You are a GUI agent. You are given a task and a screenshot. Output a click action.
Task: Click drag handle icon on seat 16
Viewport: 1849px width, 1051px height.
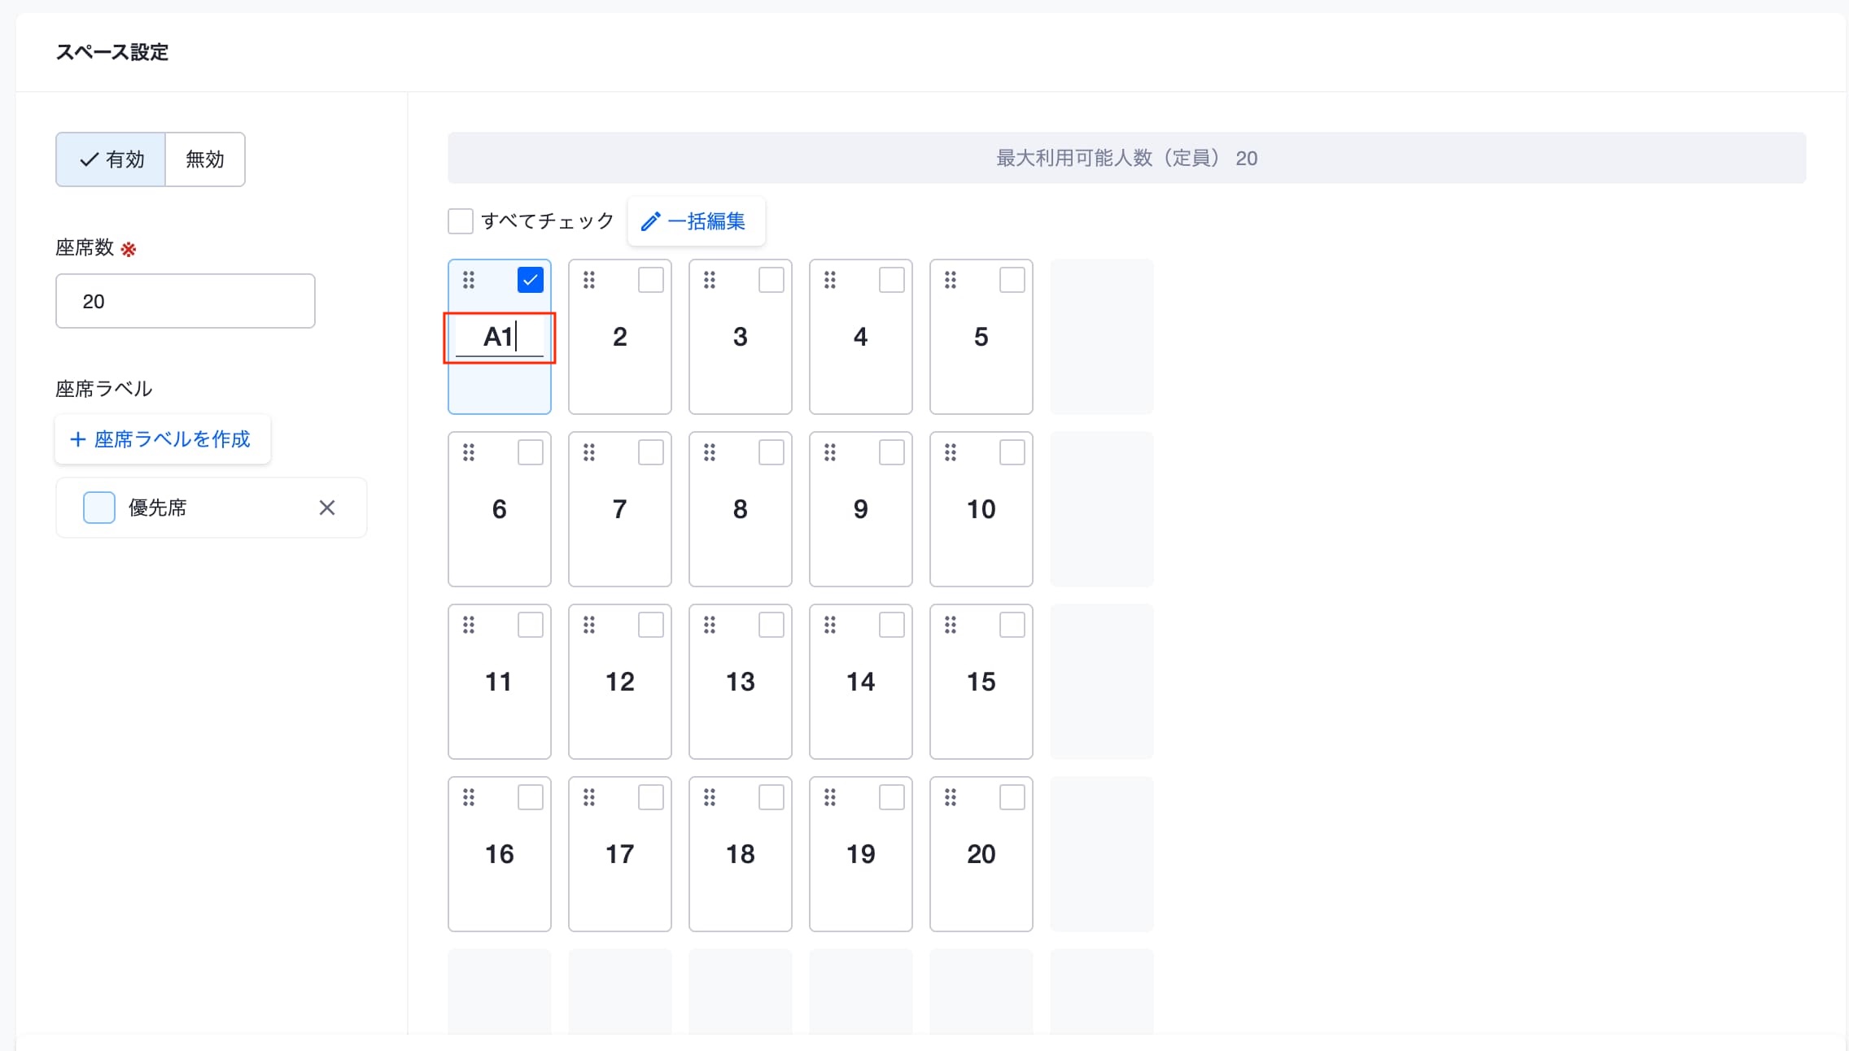(x=469, y=798)
